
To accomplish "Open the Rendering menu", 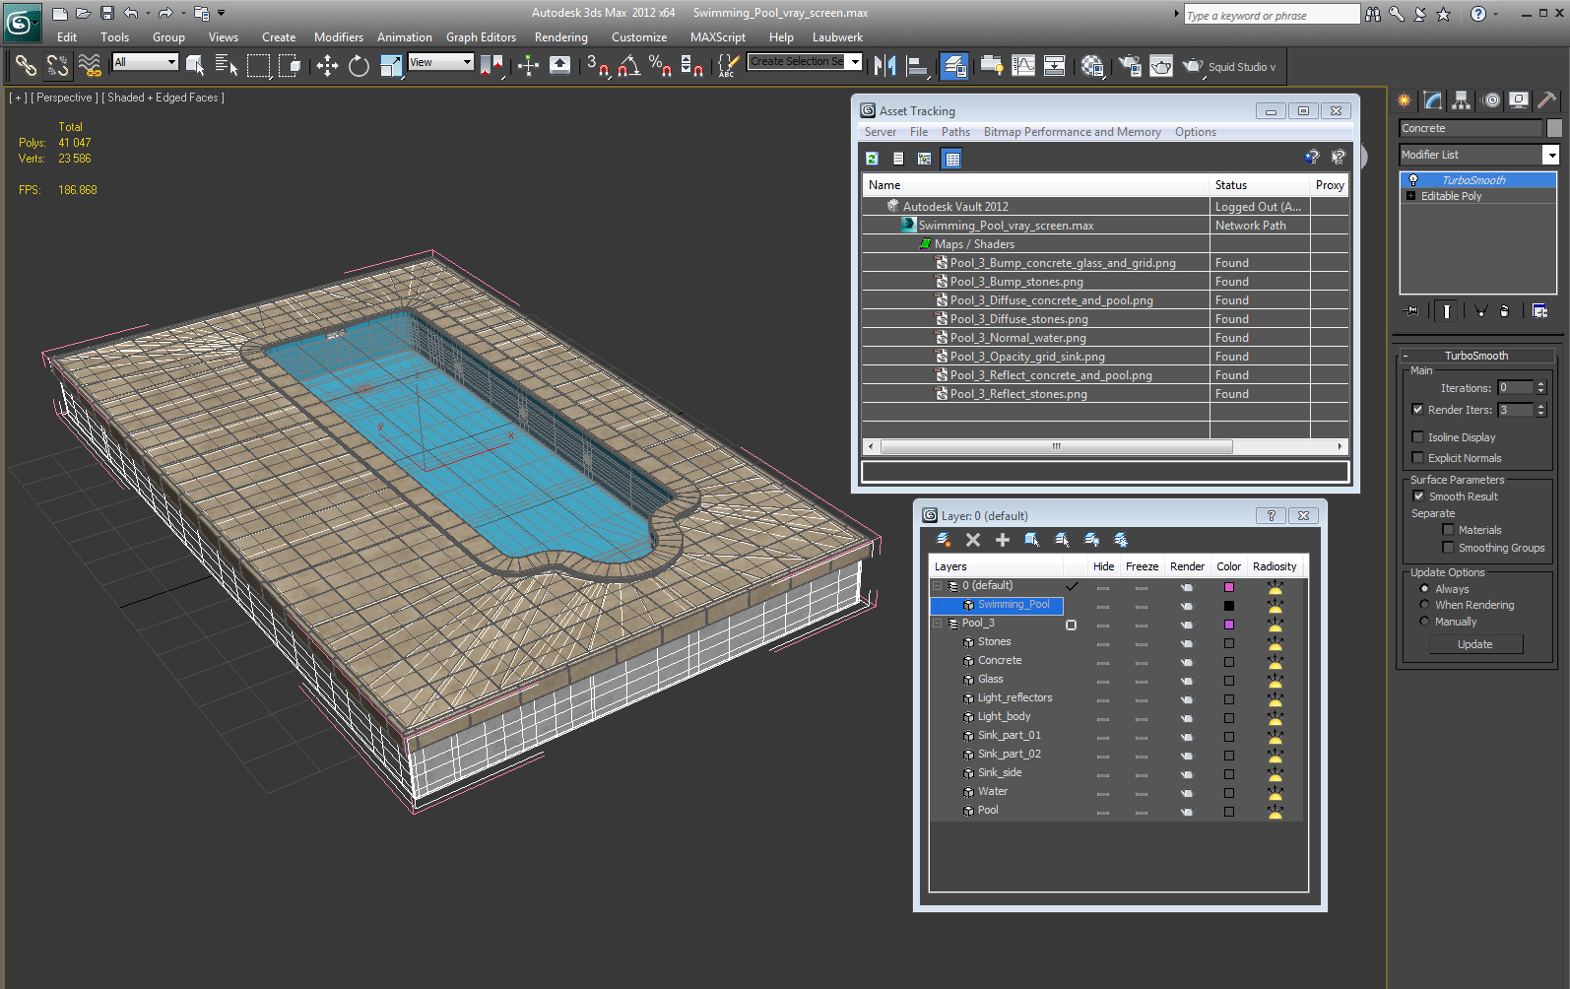I will tap(561, 37).
